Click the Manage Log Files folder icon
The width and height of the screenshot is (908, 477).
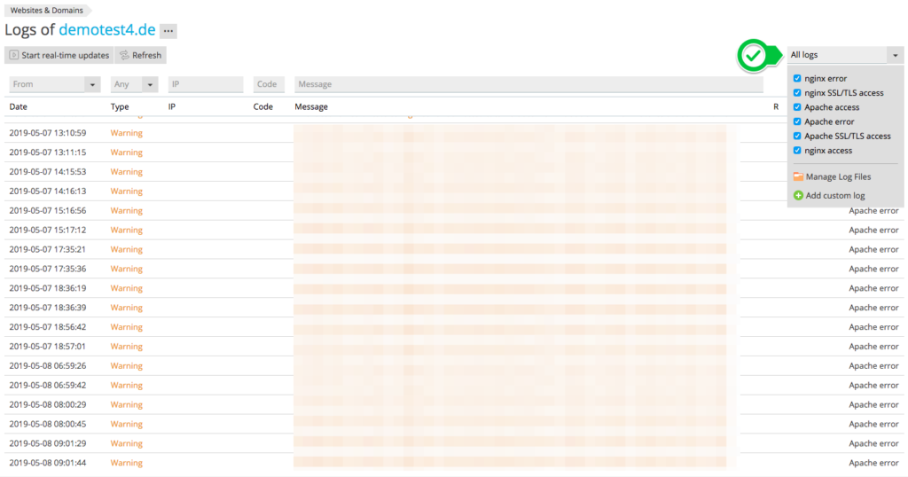point(798,176)
